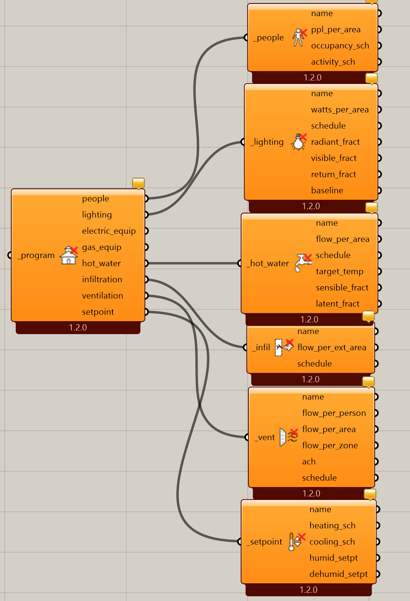Select the baseline output
The width and height of the screenshot is (410, 601).
pos(327,190)
